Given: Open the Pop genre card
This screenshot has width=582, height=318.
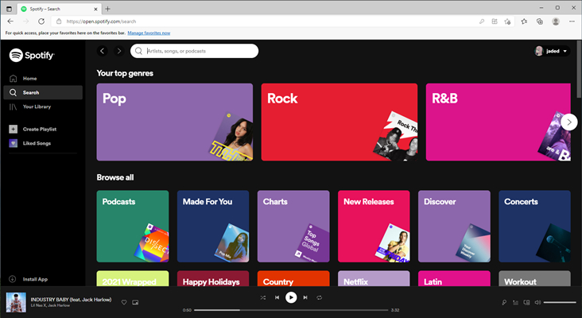Looking at the screenshot, I should coord(174,122).
